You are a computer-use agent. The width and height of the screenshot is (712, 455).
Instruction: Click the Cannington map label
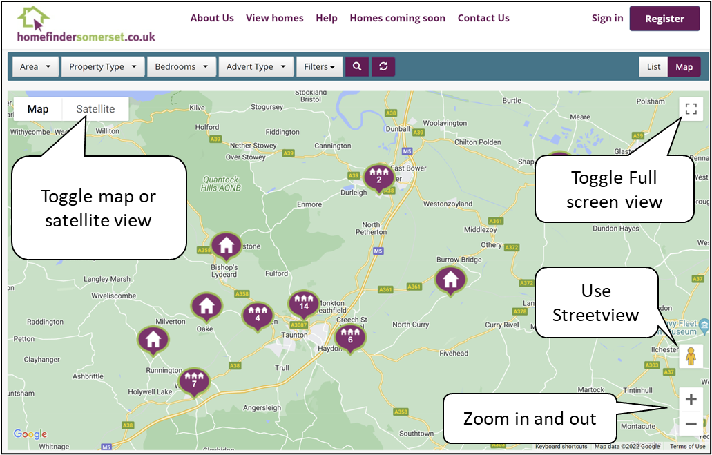click(332, 146)
